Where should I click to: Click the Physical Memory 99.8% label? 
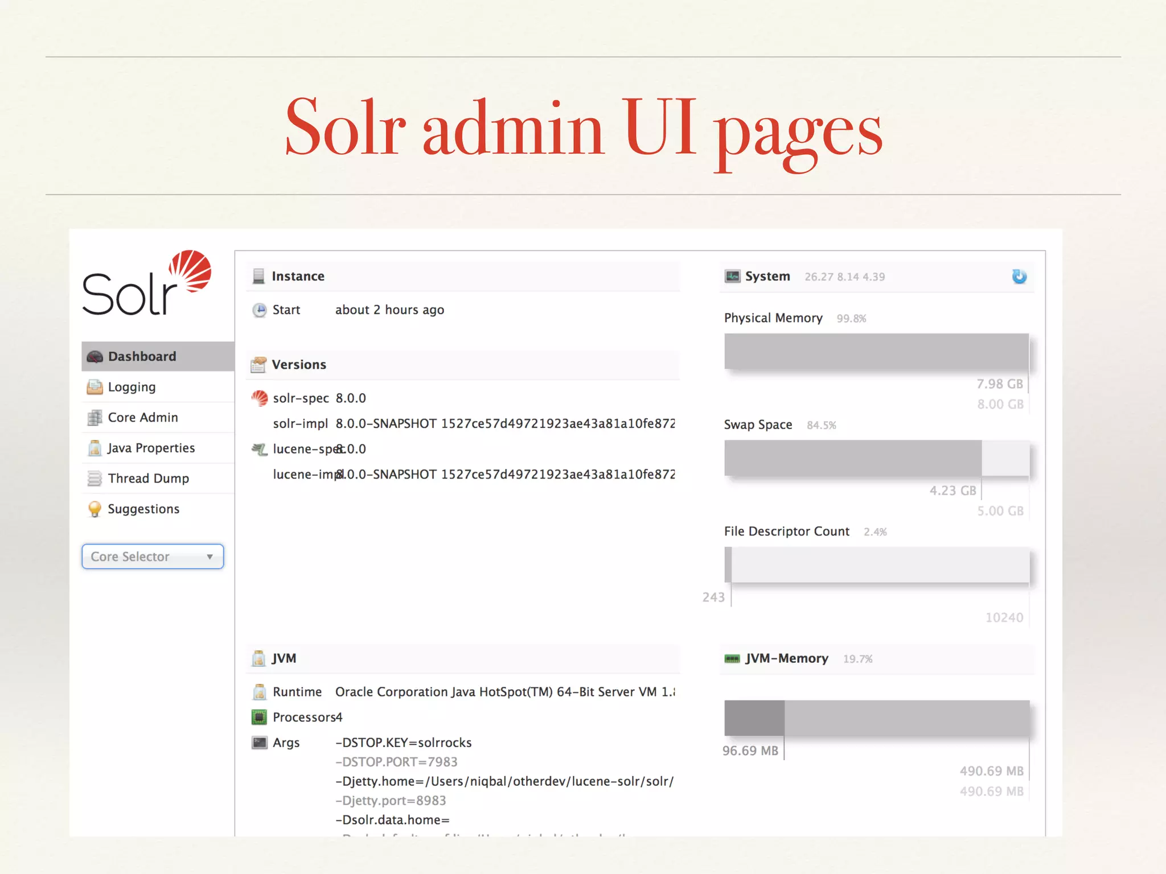point(851,319)
